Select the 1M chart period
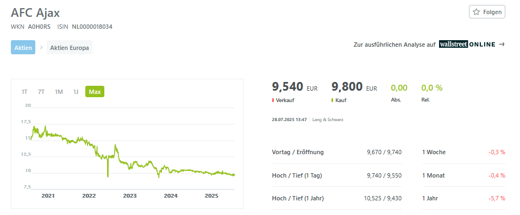The height and width of the screenshot is (215, 520). coord(59,92)
